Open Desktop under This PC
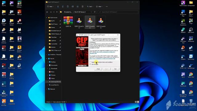This screenshot has height=111, width=197. (54, 62)
